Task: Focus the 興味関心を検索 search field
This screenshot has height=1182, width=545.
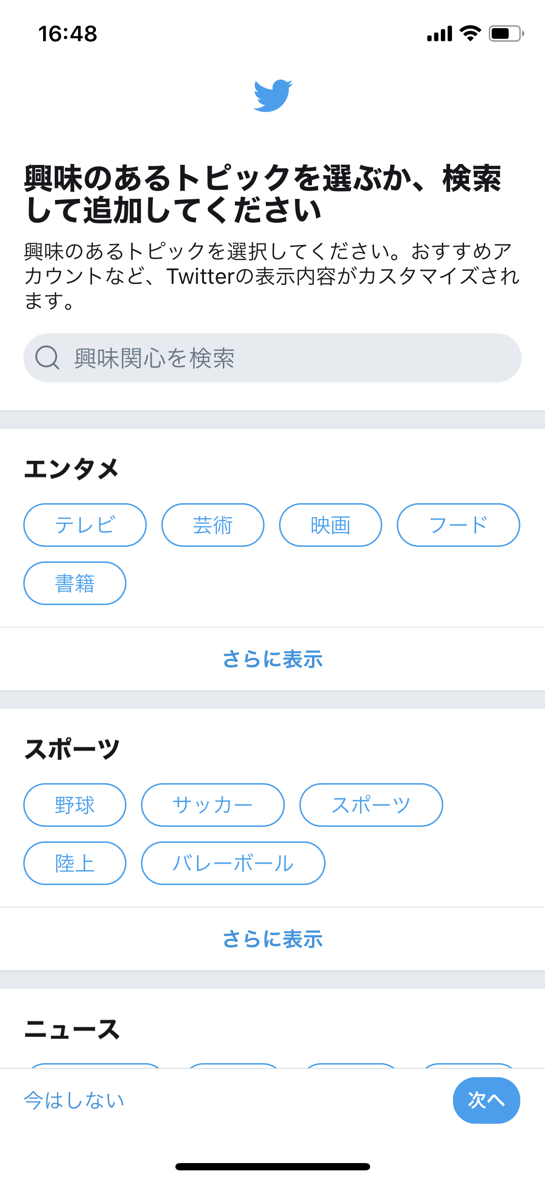Action: pos(291,358)
